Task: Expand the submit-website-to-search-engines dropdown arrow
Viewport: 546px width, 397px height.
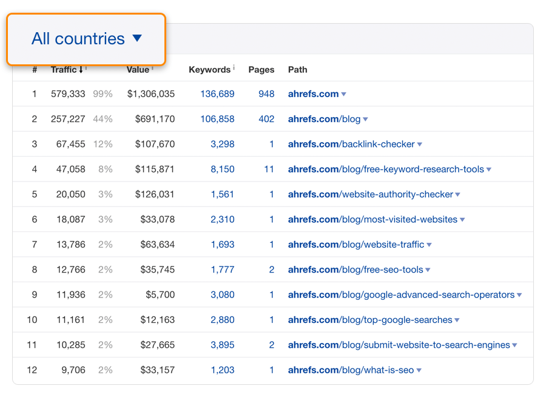Action: coord(514,345)
